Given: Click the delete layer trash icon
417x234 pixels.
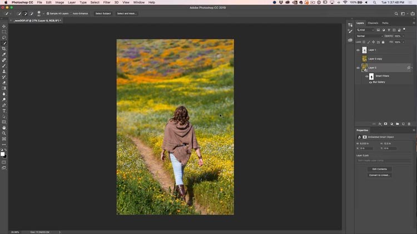Looking at the screenshot, I should pos(409,124).
